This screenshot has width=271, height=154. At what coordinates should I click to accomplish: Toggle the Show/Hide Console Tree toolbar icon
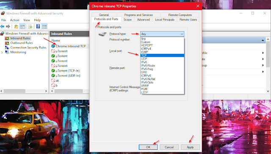pos(22,27)
